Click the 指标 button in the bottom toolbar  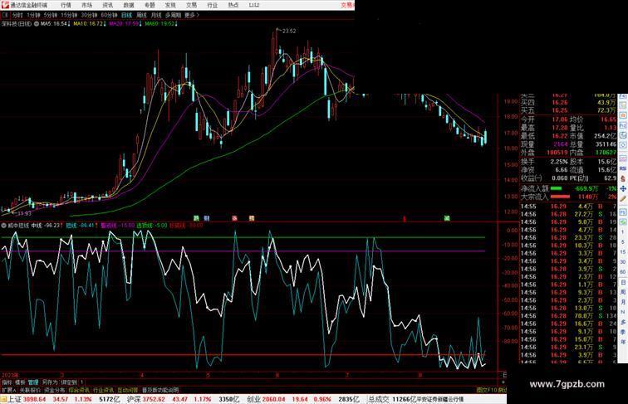point(7,382)
